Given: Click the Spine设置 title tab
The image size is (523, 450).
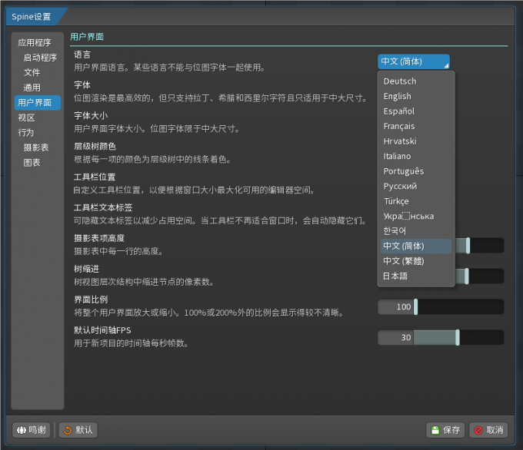Looking at the screenshot, I should point(32,17).
